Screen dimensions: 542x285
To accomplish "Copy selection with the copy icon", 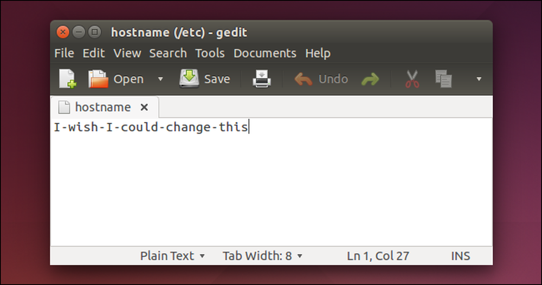I will [443, 79].
